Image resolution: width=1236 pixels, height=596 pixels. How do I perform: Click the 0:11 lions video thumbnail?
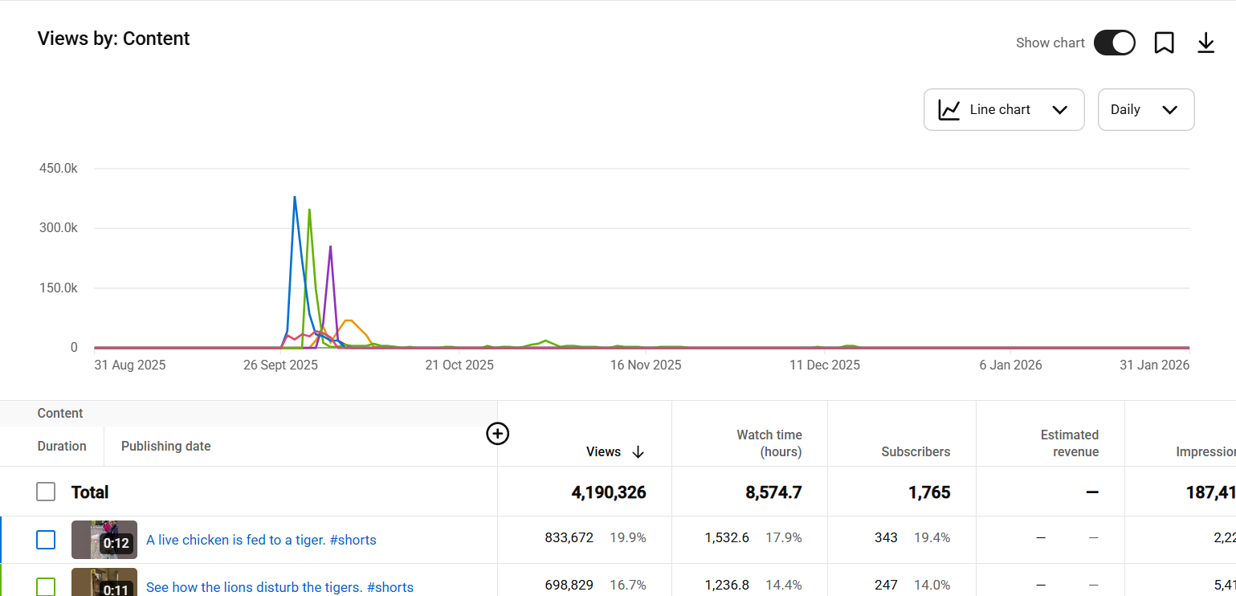(104, 582)
